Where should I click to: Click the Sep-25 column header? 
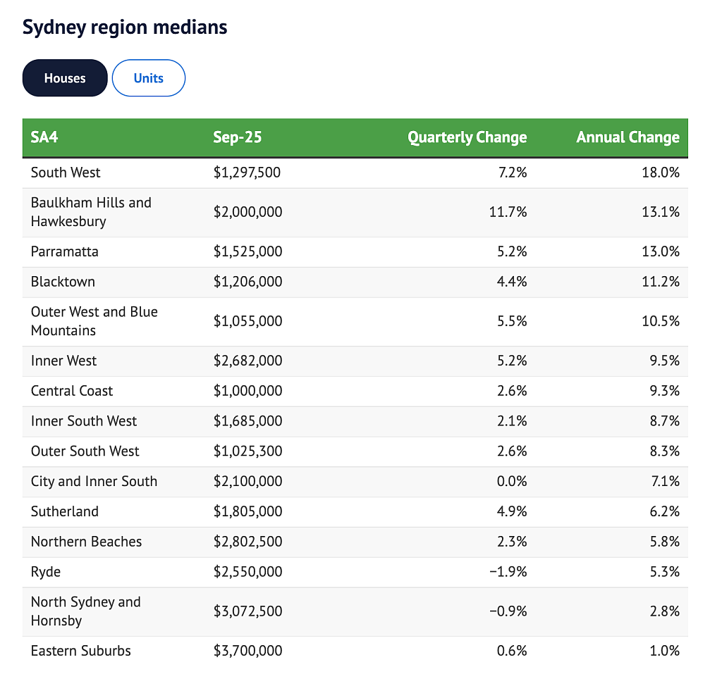[x=237, y=137]
